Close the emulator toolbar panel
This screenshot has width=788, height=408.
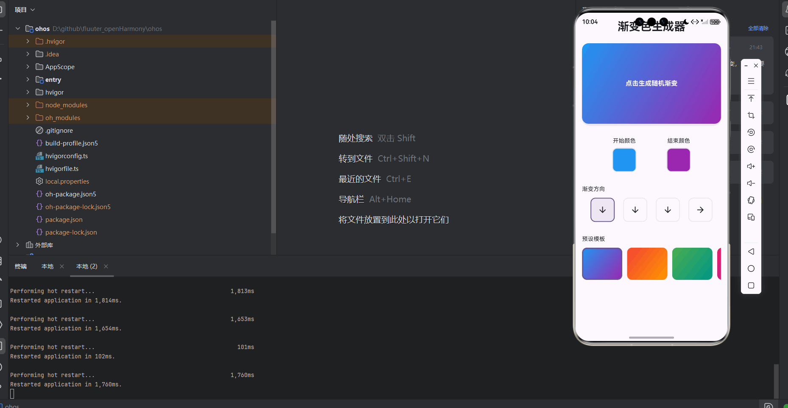coord(756,66)
